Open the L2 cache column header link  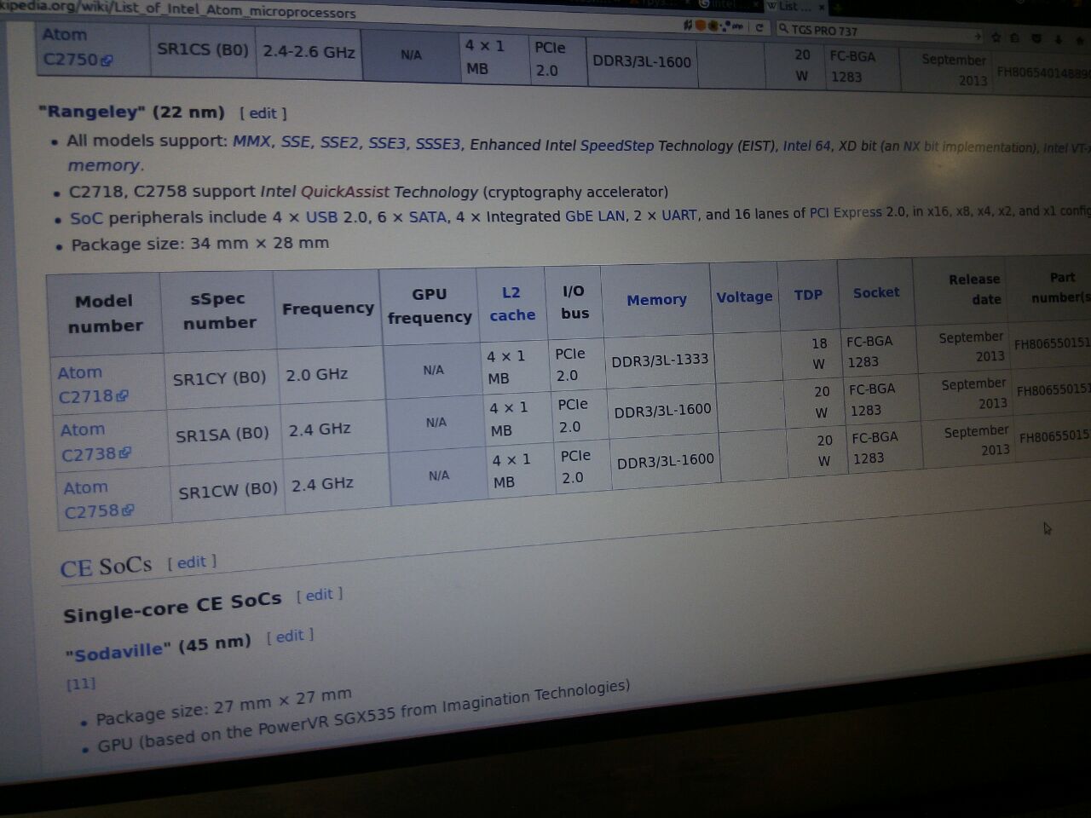tap(512, 303)
